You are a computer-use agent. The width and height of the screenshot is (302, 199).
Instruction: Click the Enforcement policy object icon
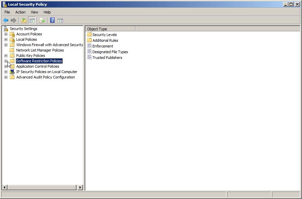pos(89,46)
